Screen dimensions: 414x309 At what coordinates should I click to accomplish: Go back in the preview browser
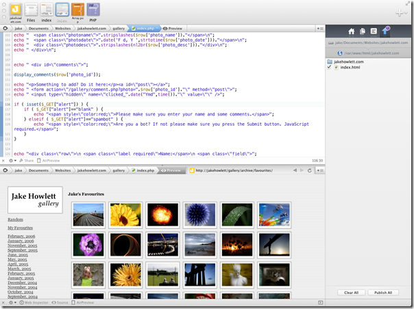[295, 170]
